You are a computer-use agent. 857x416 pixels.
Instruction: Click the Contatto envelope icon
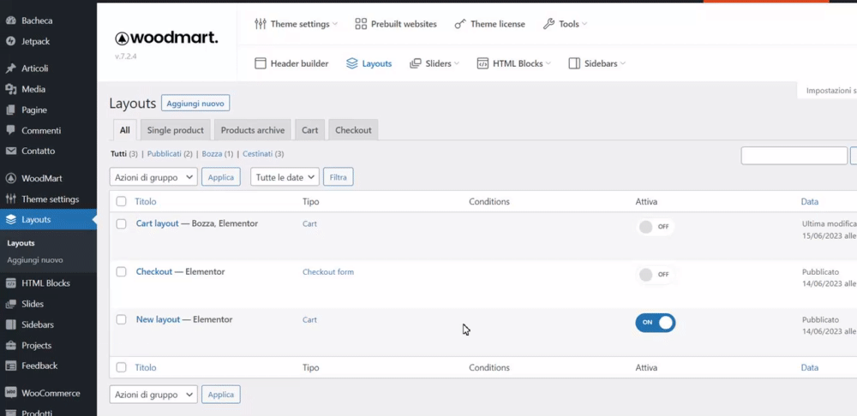[x=10, y=152]
